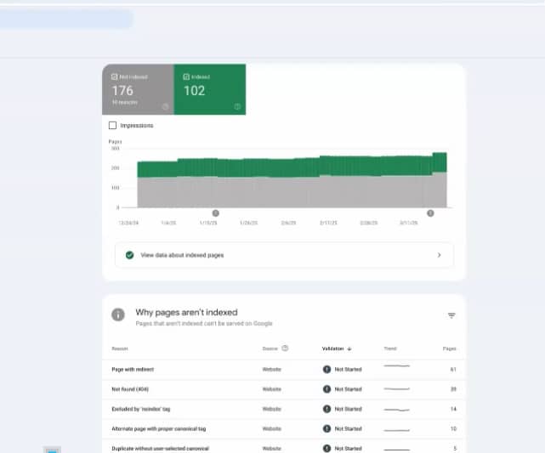Toggle the Indexed checkbox card
This screenshot has width=545, height=453.
(x=209, y=88)
